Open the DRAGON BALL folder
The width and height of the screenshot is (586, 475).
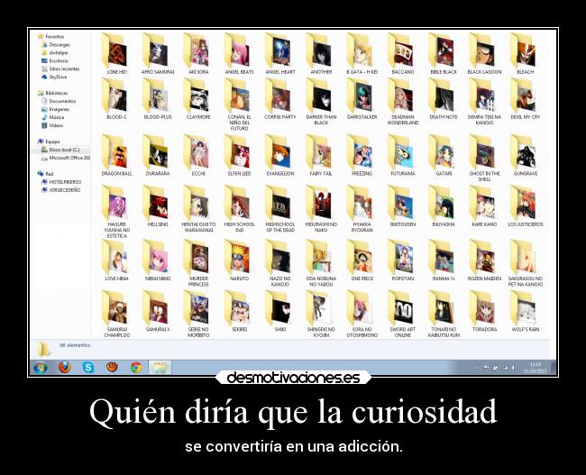coord(116,156)
